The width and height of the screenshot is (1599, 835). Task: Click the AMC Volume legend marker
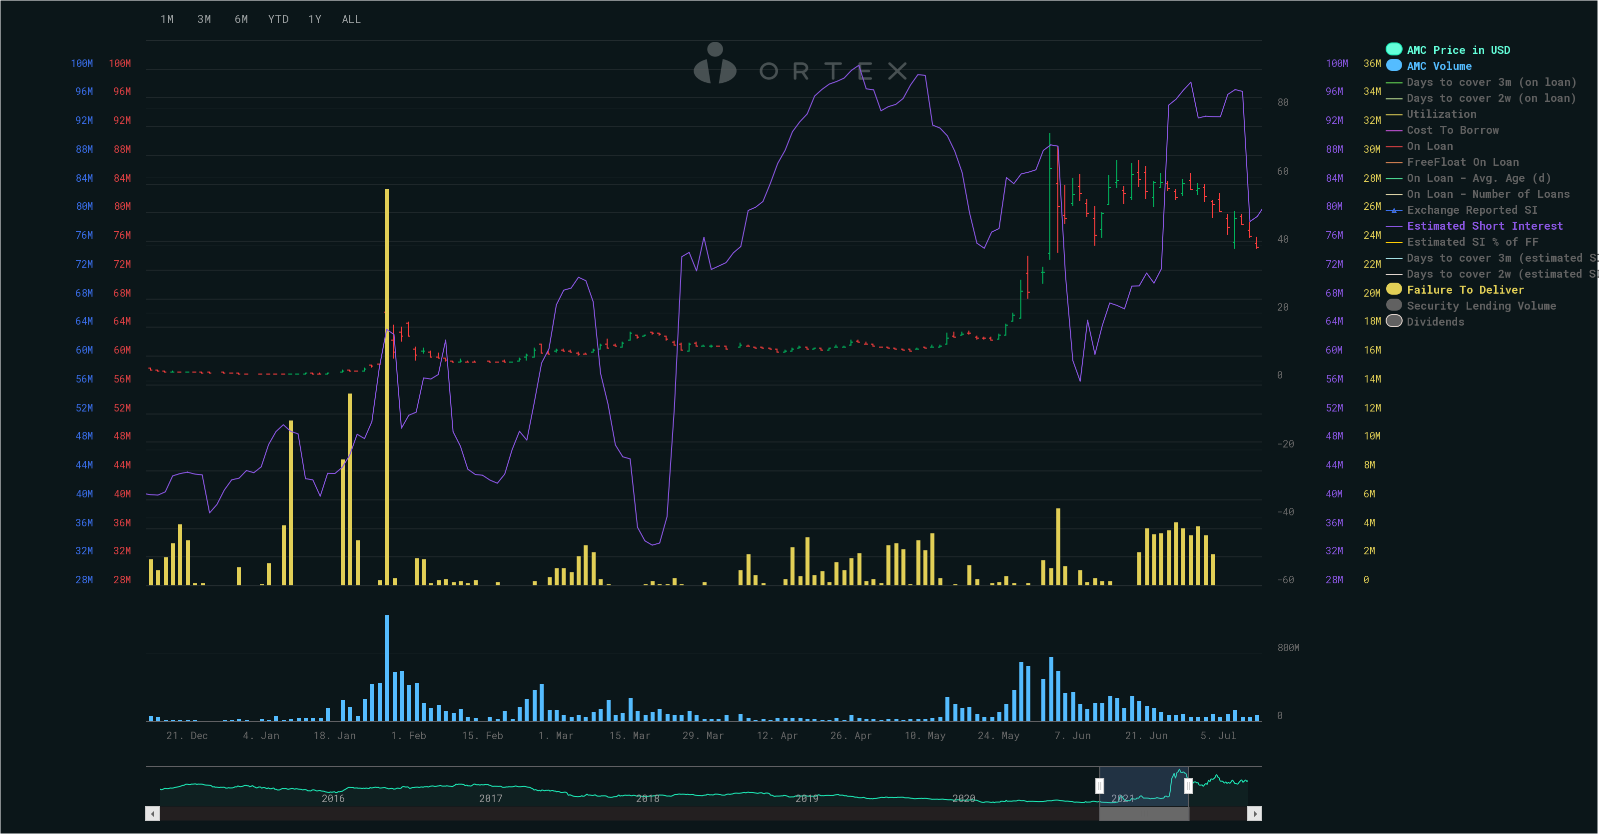(1394, 66)
